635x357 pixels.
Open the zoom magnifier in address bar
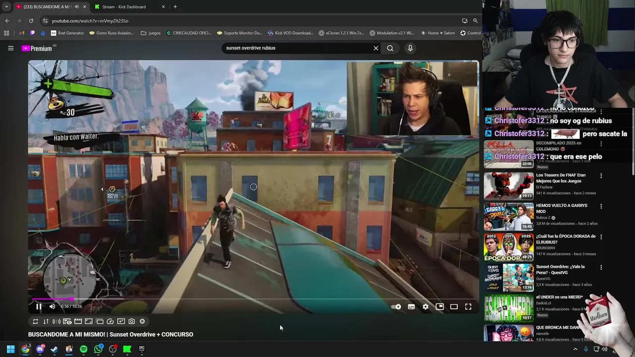click(x=475, y=21)
